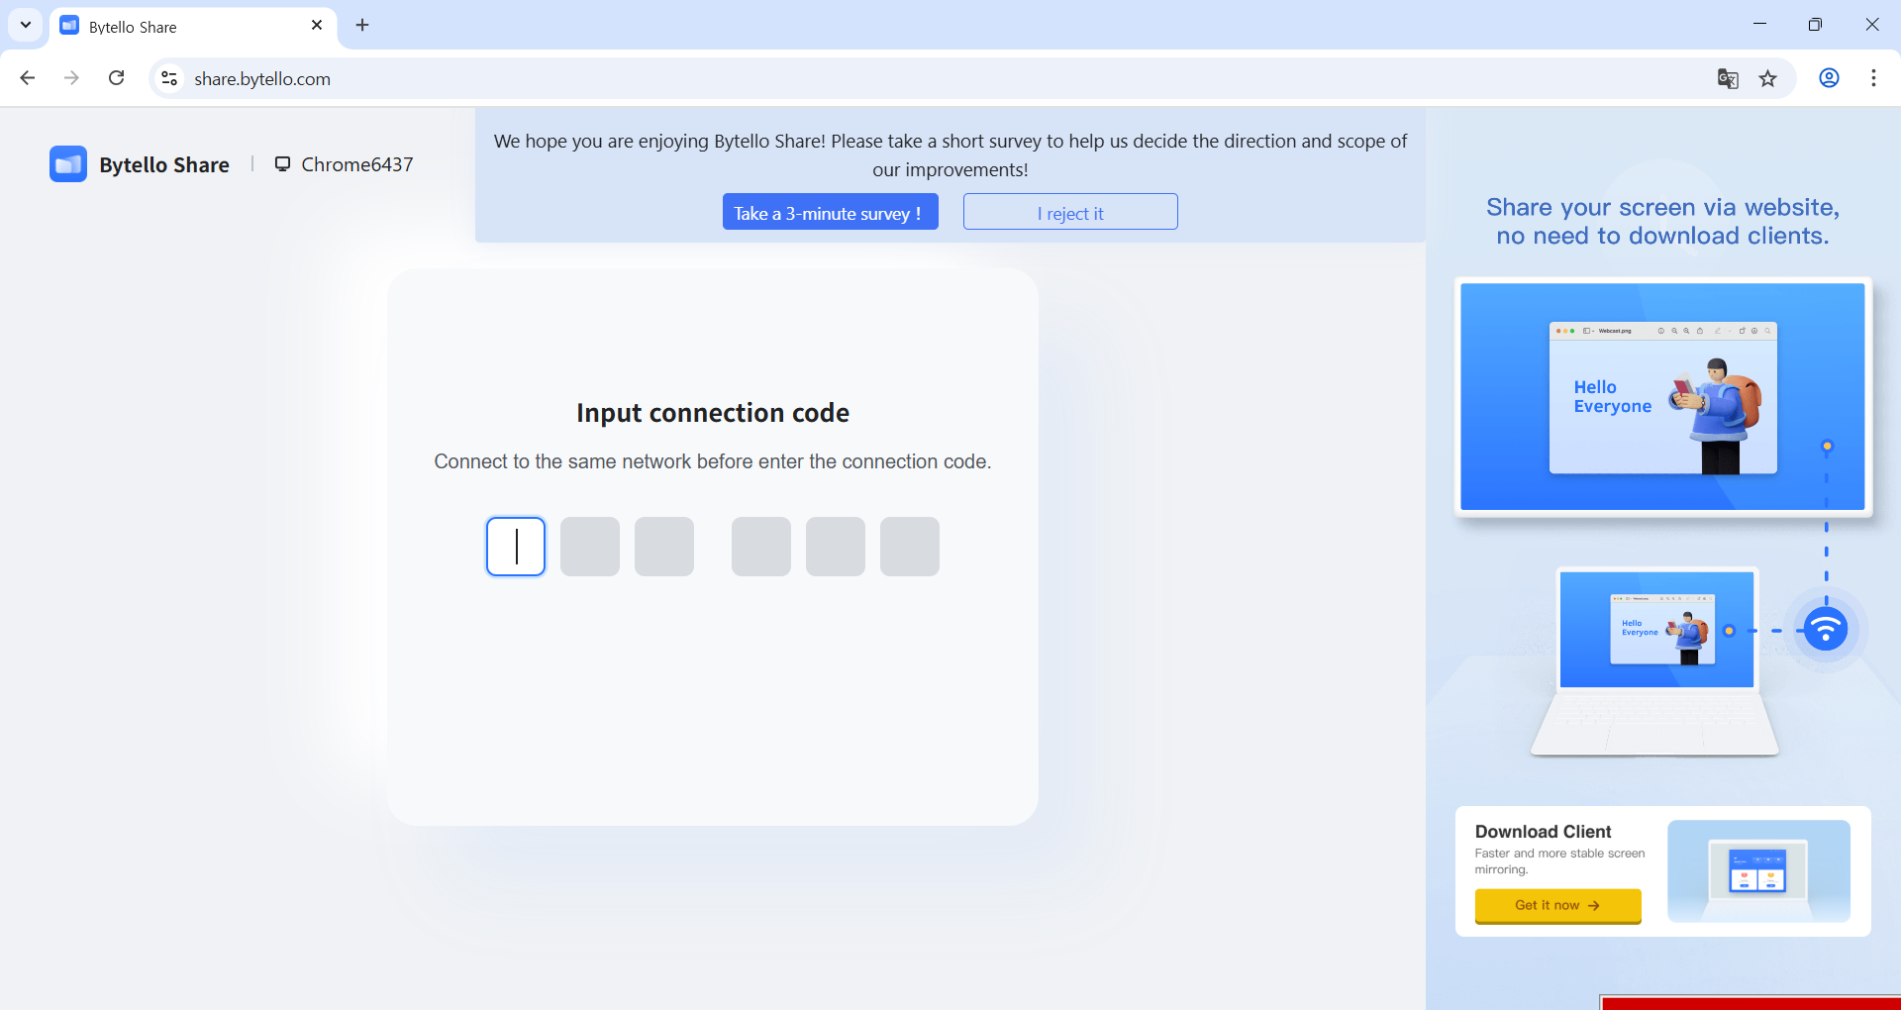Close the Bytello Share tab
The height and width of the screenshot is (1010, 1901).
coord(317,26)
